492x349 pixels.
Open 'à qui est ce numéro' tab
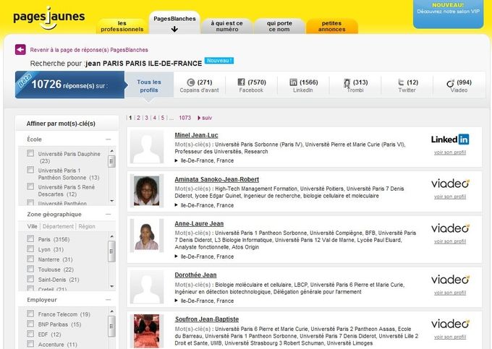pyautogui.click(x=226, y=26)
